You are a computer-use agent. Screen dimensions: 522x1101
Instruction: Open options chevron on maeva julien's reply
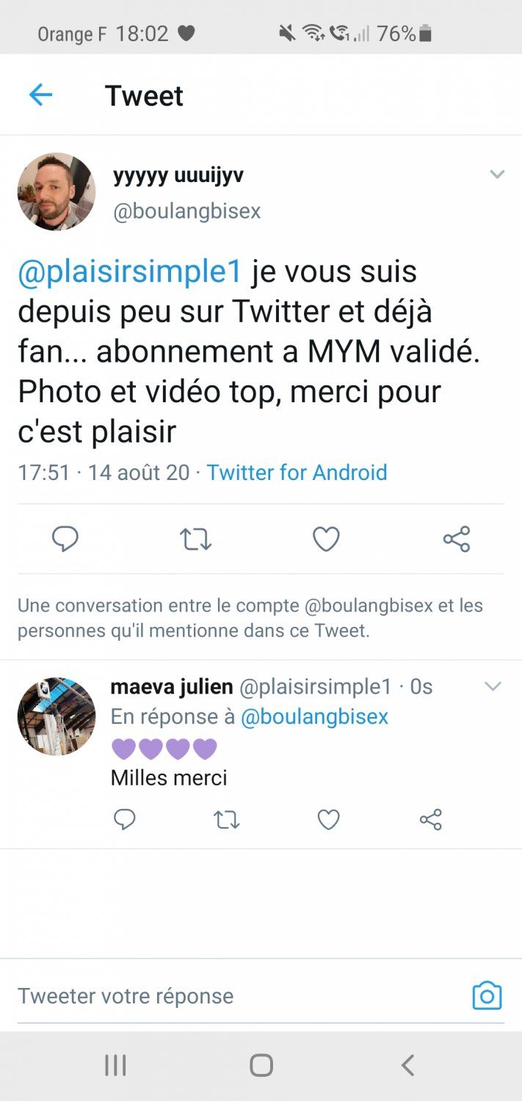pyautogui.click(x=493, y=687)
